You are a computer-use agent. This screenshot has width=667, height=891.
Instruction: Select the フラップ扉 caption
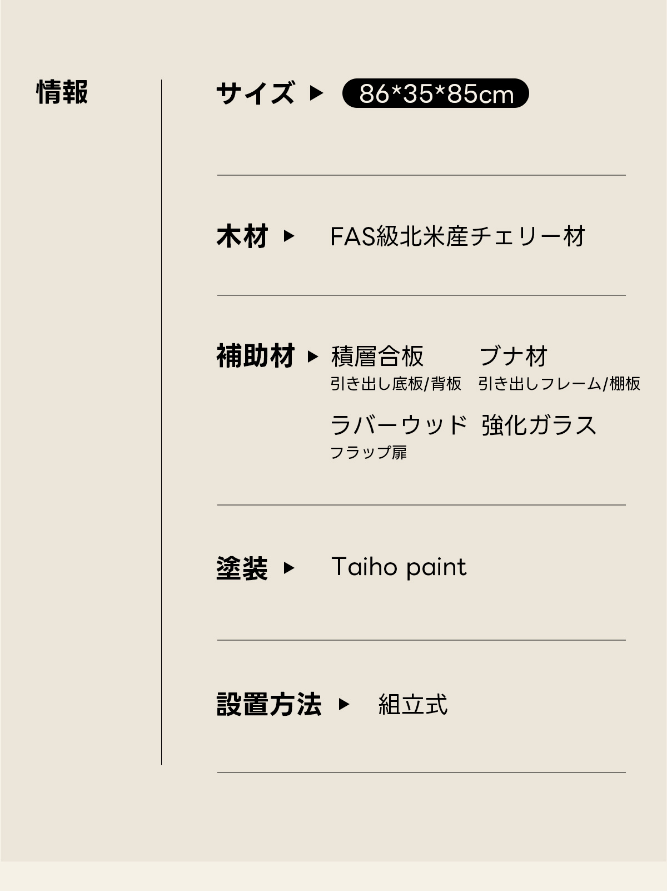click(369, 453)
